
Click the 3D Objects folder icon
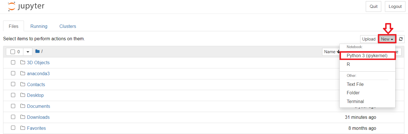pos(23,62)
